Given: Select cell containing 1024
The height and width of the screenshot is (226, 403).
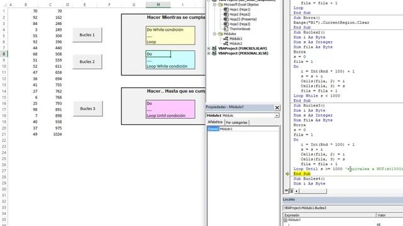Looking at the screenshot, I should pos(50,134).
